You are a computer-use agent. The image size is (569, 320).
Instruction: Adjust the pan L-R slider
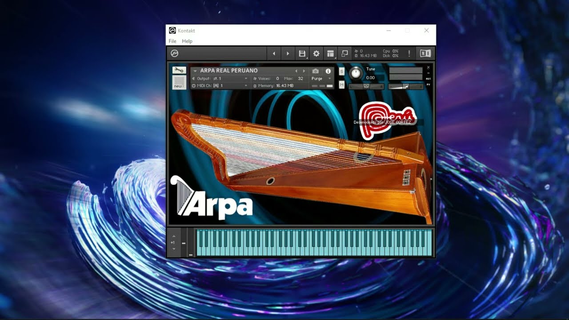click(366, 87)
